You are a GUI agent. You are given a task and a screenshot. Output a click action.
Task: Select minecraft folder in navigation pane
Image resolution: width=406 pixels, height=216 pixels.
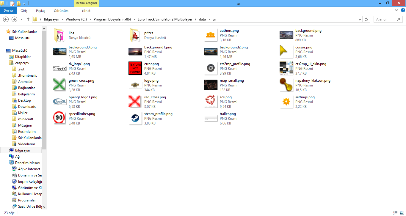click(26, 119)
